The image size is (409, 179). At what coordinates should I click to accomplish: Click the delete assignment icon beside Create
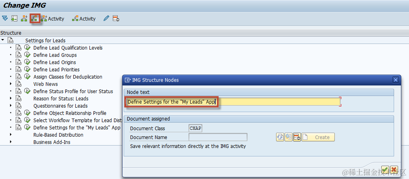(x=297, y=137)
